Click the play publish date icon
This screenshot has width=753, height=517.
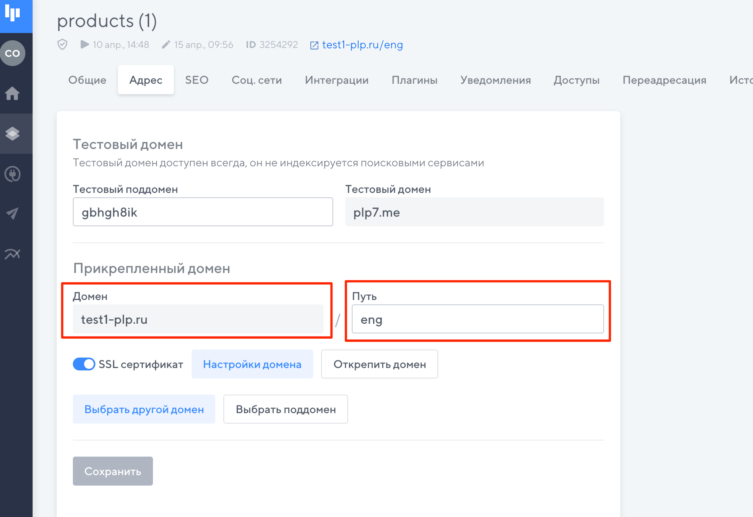[x=85, y=44]
